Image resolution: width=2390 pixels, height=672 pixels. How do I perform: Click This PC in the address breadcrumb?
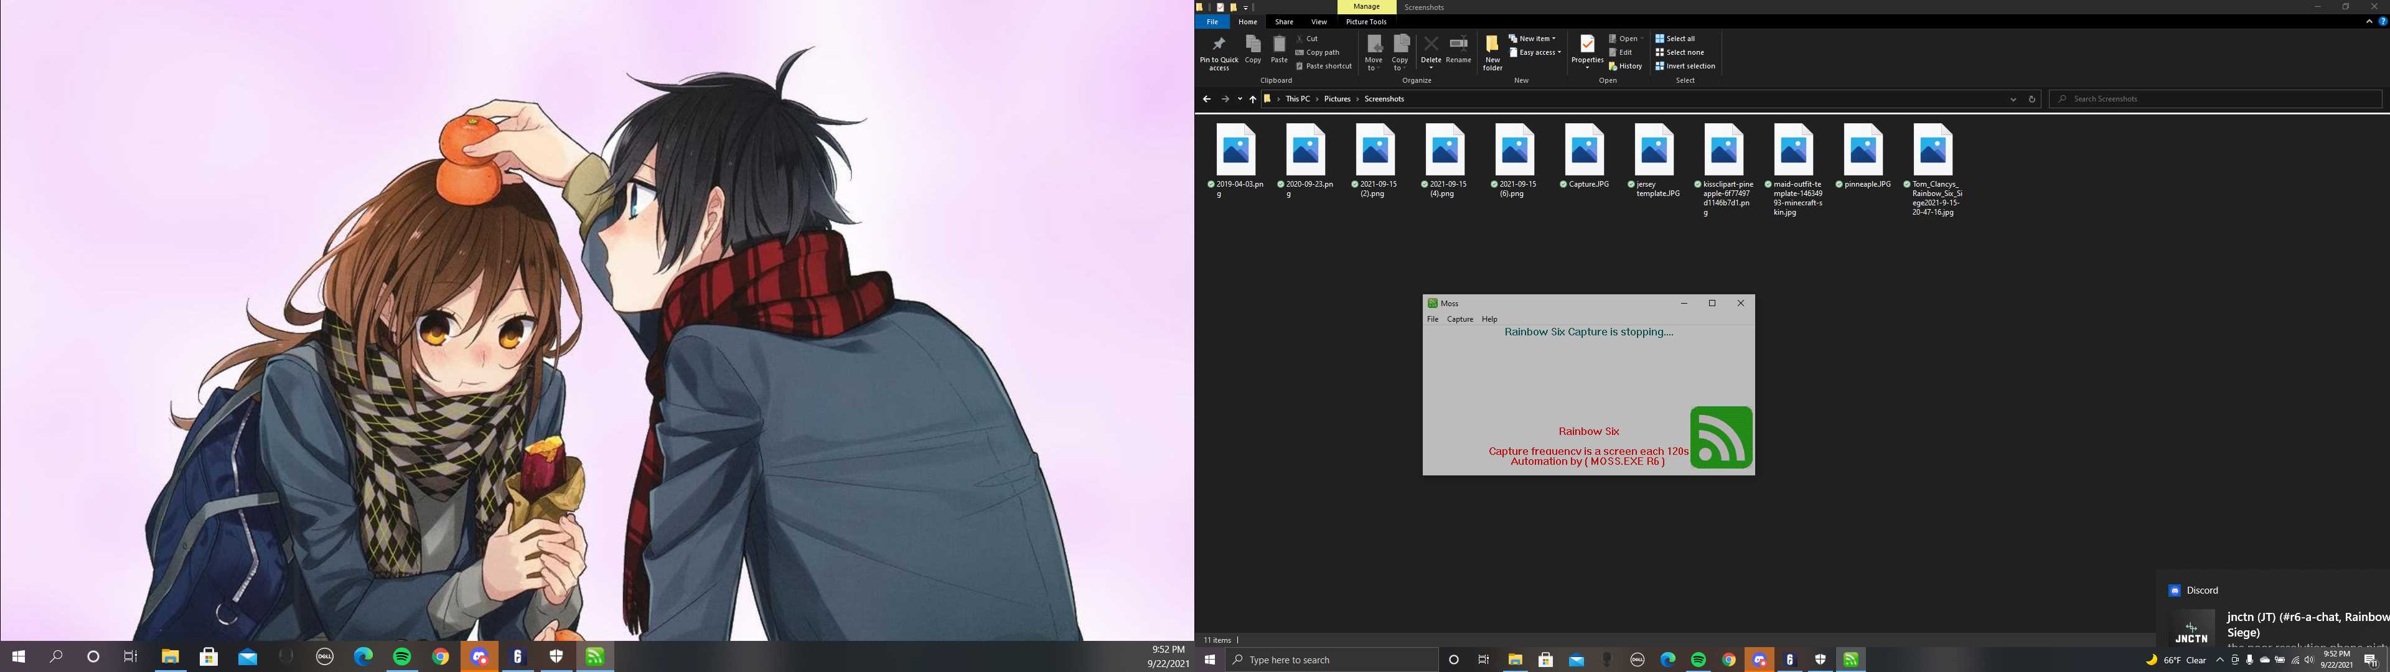point(1298,100)
